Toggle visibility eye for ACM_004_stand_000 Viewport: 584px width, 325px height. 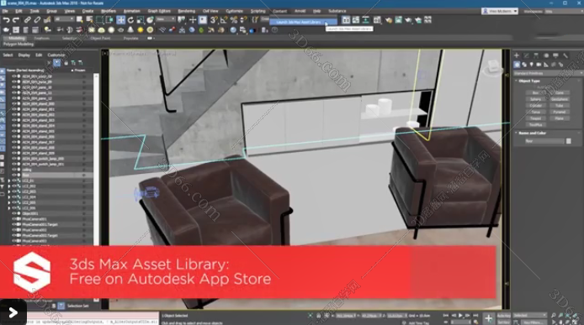click(14, 104)
